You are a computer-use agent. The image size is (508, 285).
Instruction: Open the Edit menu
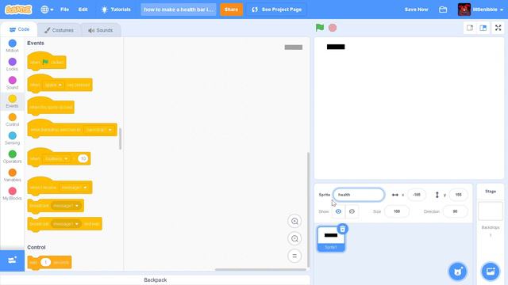click(83, 9)
